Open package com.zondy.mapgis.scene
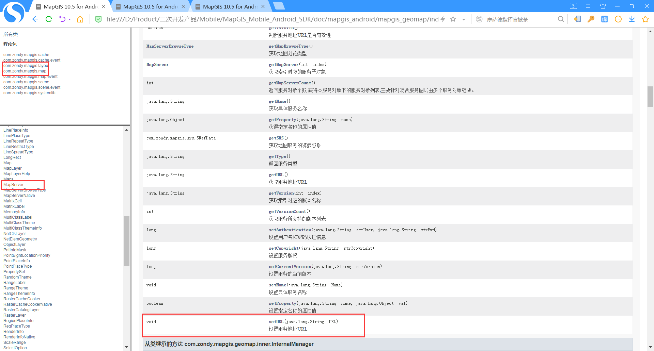 [26, 82]
